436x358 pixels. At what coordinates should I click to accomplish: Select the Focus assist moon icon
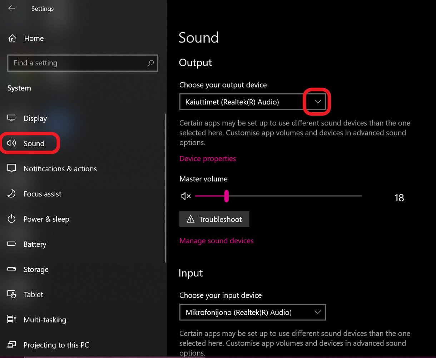click(11, 193)
